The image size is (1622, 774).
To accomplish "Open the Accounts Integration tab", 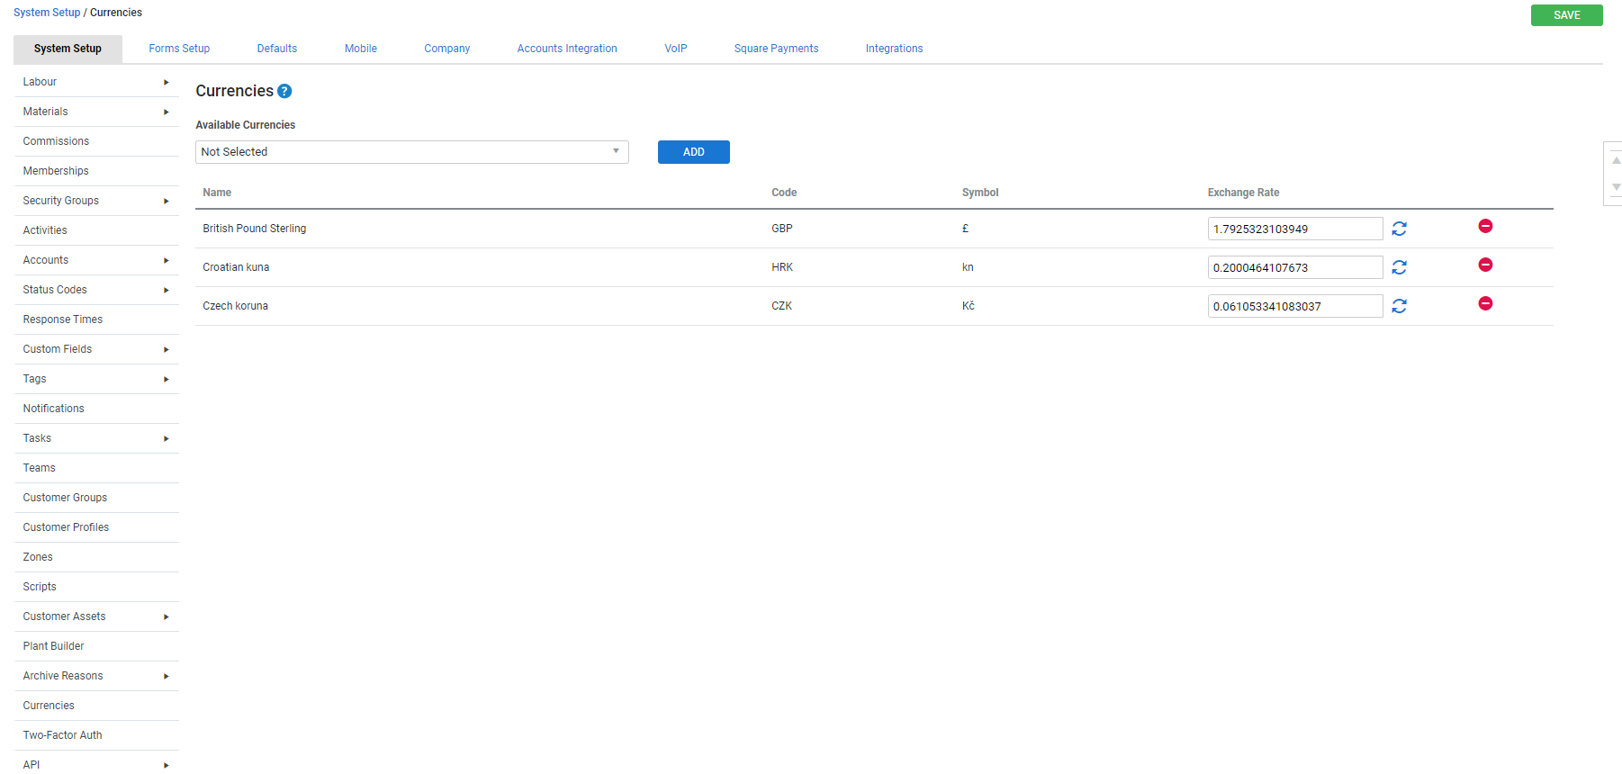I will click(x=566, y=49).
